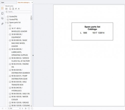Open the Bookmarks panel icon in sidebar
Screen dimensions: 125x110
(x=2, y=8)
